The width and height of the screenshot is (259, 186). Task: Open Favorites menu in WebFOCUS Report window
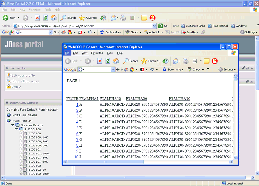(97, 53)
